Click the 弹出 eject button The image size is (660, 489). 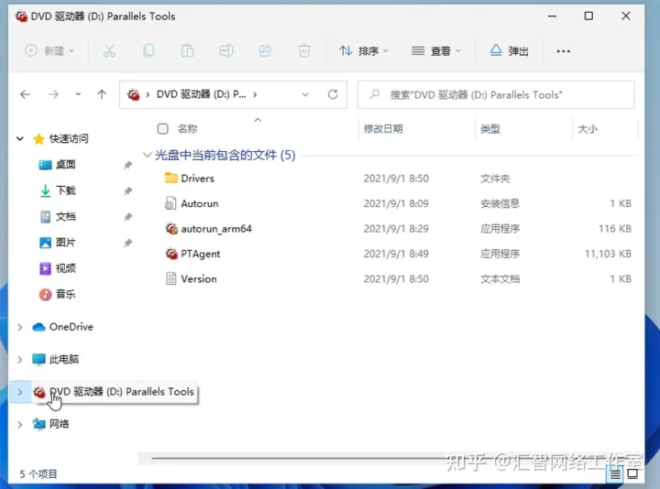tap(509, 51)
